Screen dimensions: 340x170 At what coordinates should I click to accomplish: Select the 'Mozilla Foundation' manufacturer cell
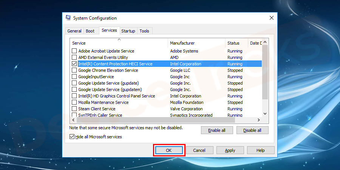(x=187, y=102)
